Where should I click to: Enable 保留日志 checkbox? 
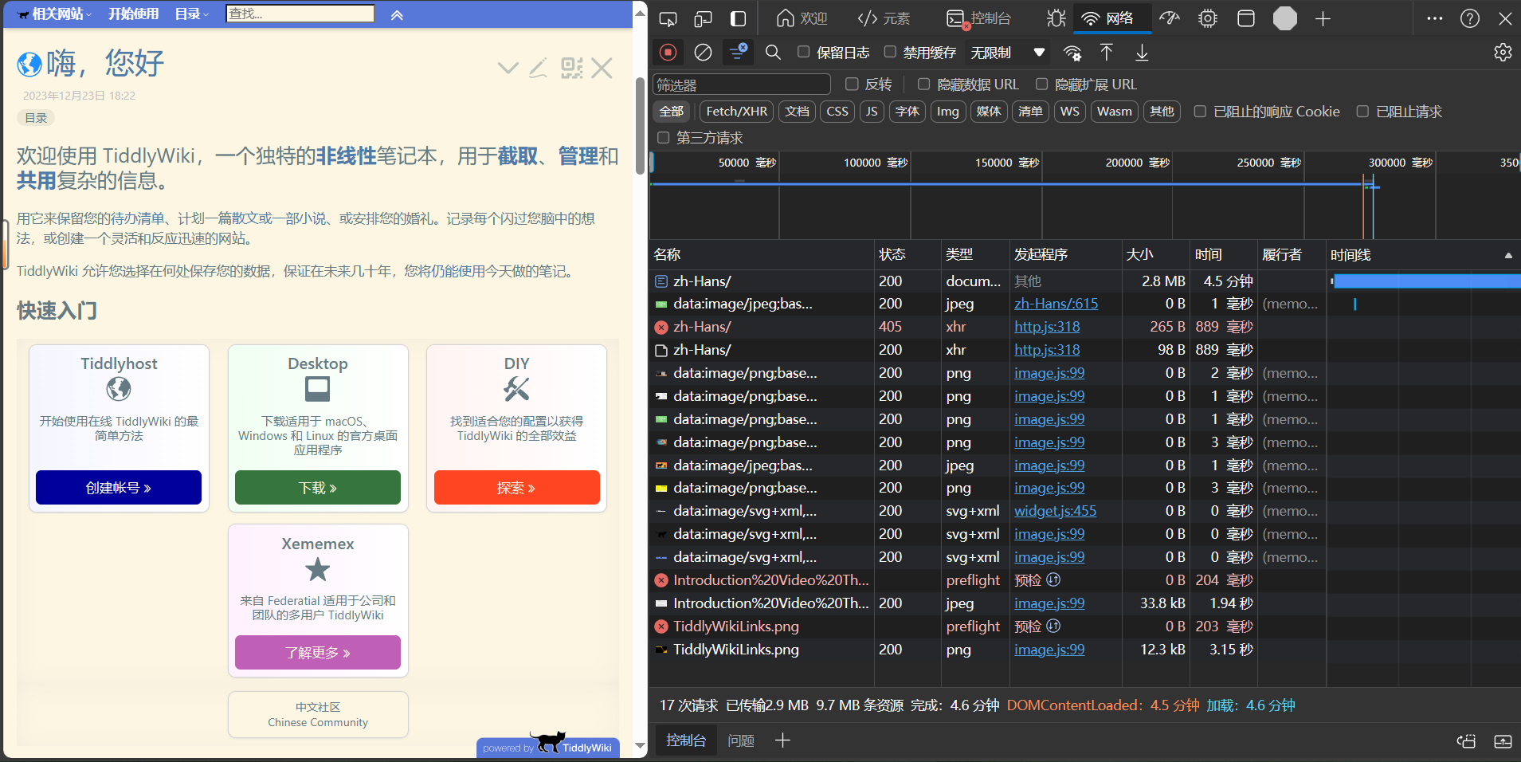[804, 52]
